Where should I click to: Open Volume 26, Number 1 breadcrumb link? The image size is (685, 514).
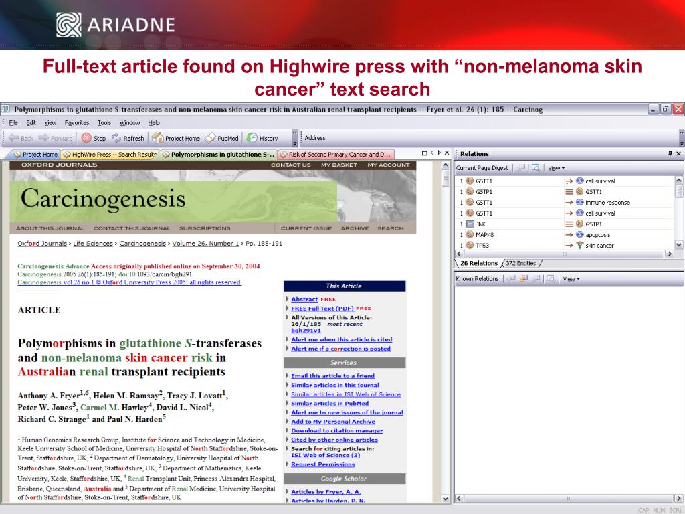pyautogui.click(x=205, y=244)
